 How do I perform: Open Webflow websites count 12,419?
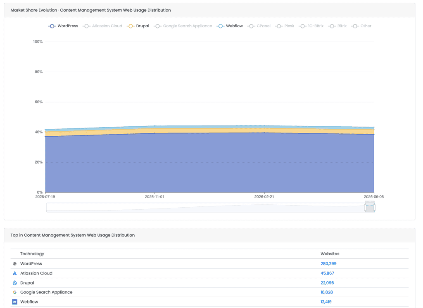click(x=326, y=302)
